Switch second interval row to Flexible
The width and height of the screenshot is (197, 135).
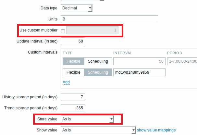[x=73, y=72]
